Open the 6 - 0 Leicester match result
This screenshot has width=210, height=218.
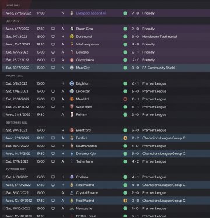(x=135, y=91)
